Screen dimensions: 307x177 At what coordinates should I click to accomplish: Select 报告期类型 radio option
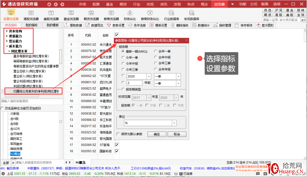tap(123, 89)
